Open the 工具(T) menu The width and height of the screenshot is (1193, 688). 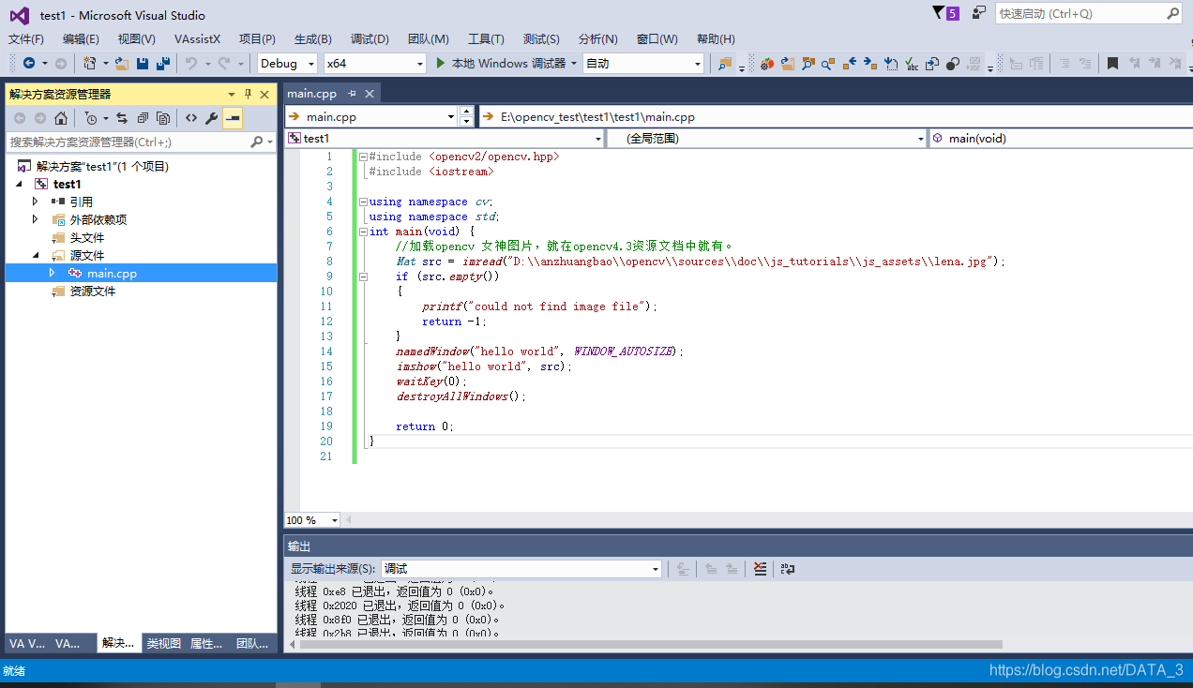coord(486,38)
